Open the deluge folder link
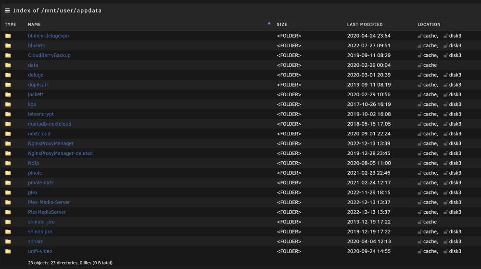This screenshot has height=269, width=481. point(36,75)
